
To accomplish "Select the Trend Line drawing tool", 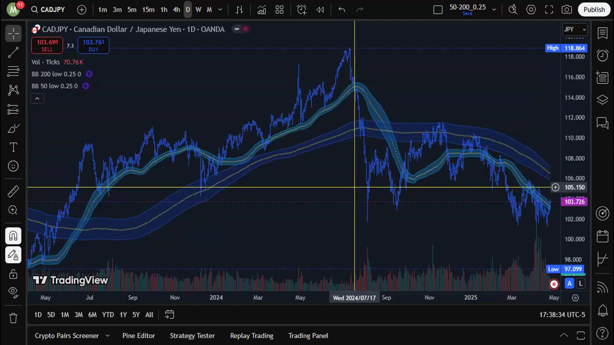I will (x=13, y=52).
